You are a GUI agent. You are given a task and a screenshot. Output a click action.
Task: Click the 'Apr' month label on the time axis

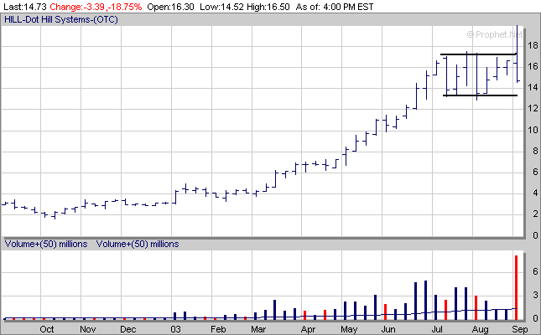[x=308, y=329]
